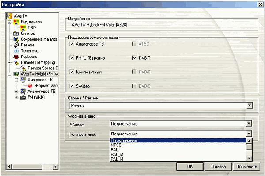Open the S-Video format dropdown

[249, 124]
